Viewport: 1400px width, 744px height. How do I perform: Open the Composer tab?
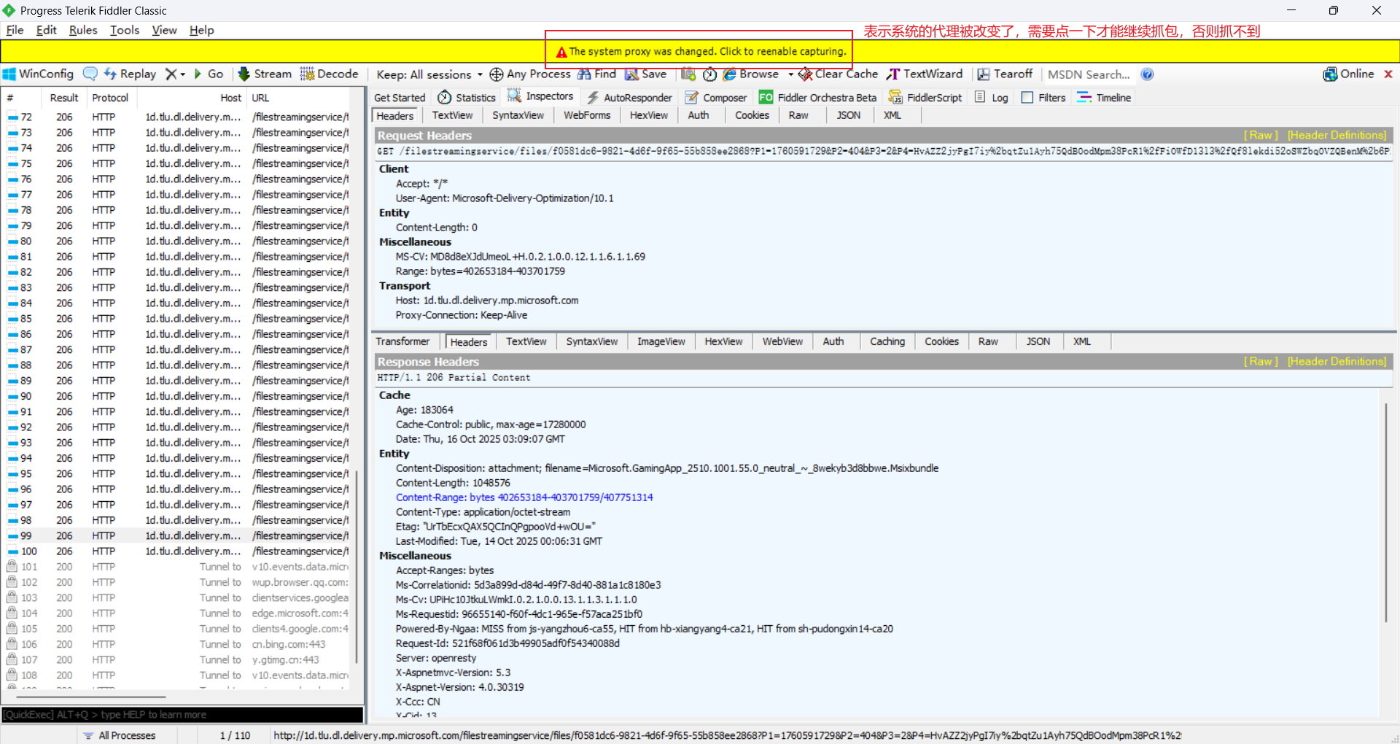pos(716,98)
